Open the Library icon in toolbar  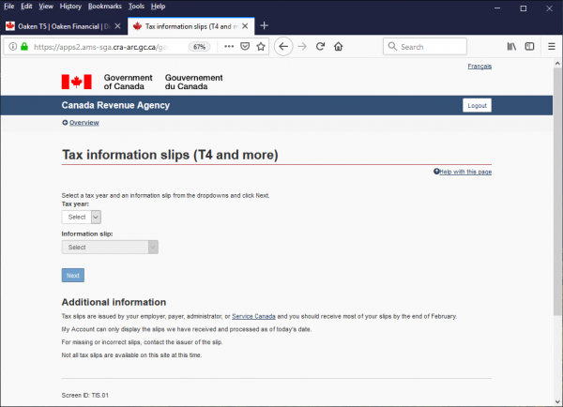point(512,46)
